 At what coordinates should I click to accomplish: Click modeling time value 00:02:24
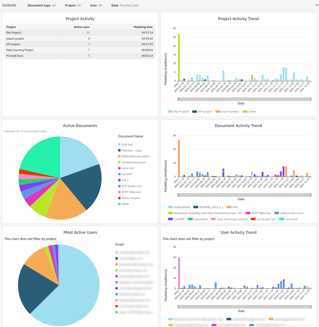(x=147, y=56)
